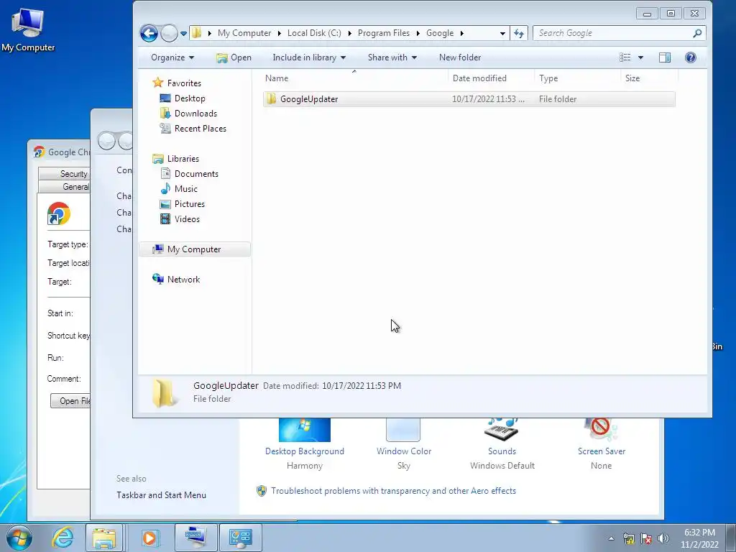736x552 pixels.
Task: Select My Computer in navigation pane
Action: click(194, 249)
